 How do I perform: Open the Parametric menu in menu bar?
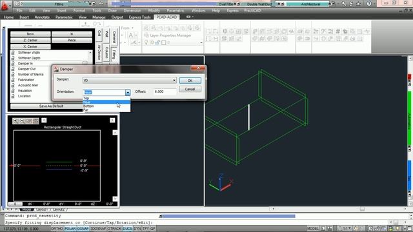pos(176,10)
